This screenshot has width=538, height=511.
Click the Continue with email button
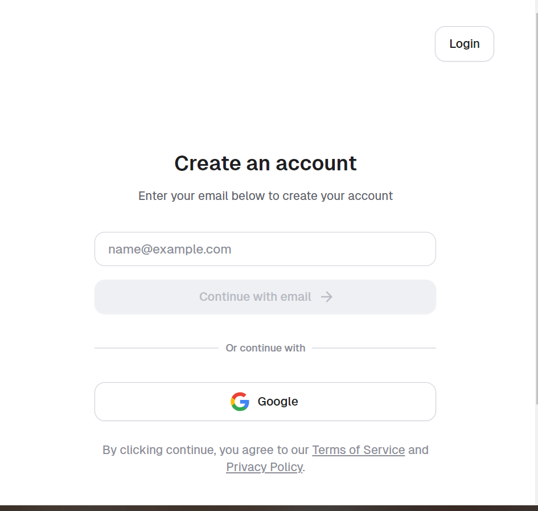pos(265,297)
